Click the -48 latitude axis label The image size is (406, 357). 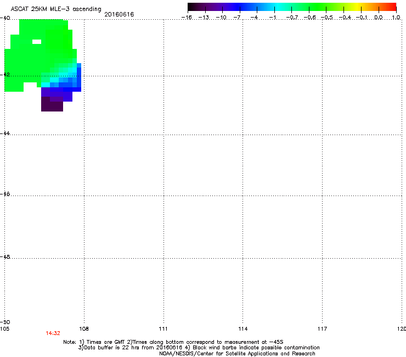[x=5, y=256]
